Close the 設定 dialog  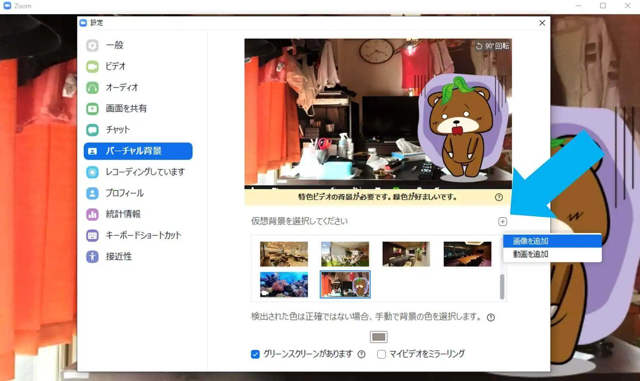(542, 23)
